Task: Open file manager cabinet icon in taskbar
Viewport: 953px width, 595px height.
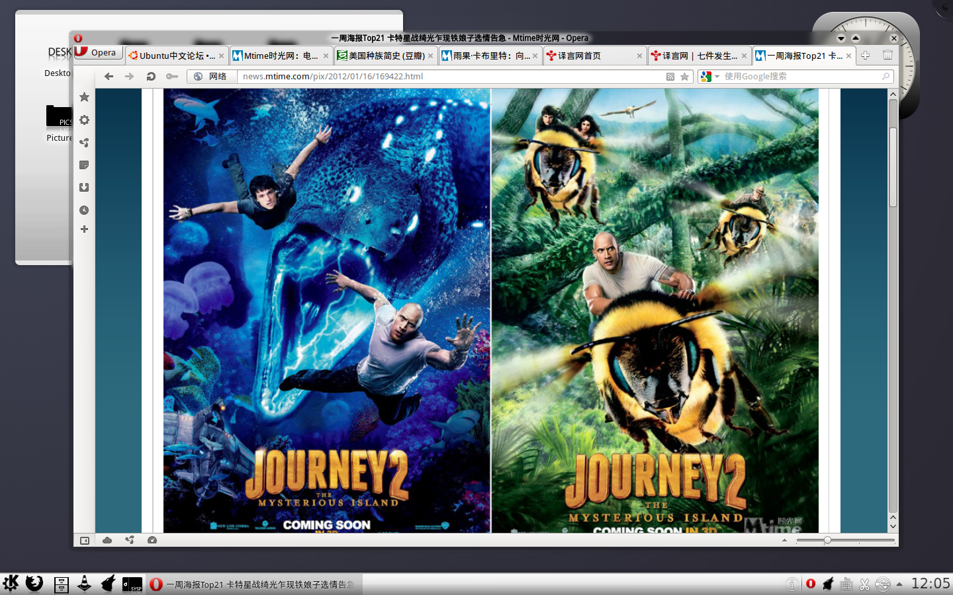Action: (x=62, y=584)
